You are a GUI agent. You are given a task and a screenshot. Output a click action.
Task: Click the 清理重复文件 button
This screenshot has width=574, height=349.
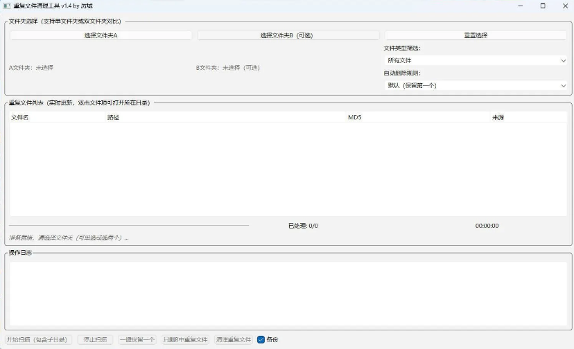coord(233,339)
